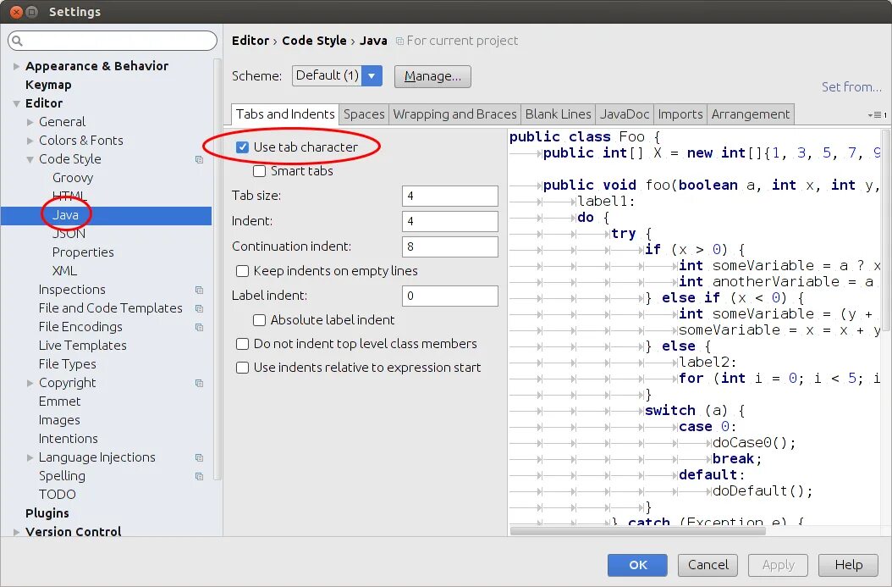Close the Settings window
Image resolution: width=892 pixels, height=587 pixels.
[x=16, y=11]
